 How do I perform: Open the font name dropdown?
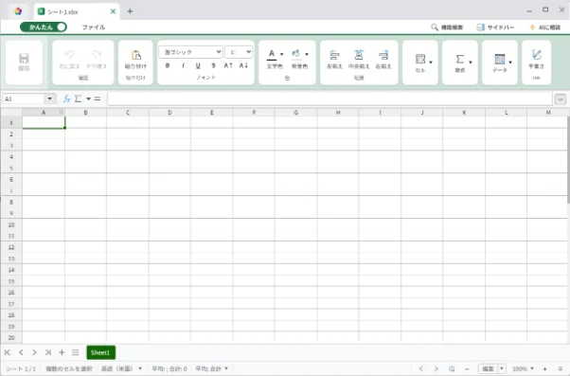[x=191, y=52]
